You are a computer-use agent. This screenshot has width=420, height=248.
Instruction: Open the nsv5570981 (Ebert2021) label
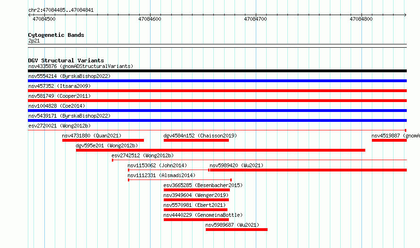[x=195, y=205]
